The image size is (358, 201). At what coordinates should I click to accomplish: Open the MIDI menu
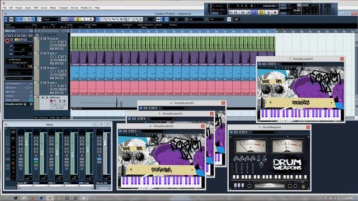[x=36, y=8]
